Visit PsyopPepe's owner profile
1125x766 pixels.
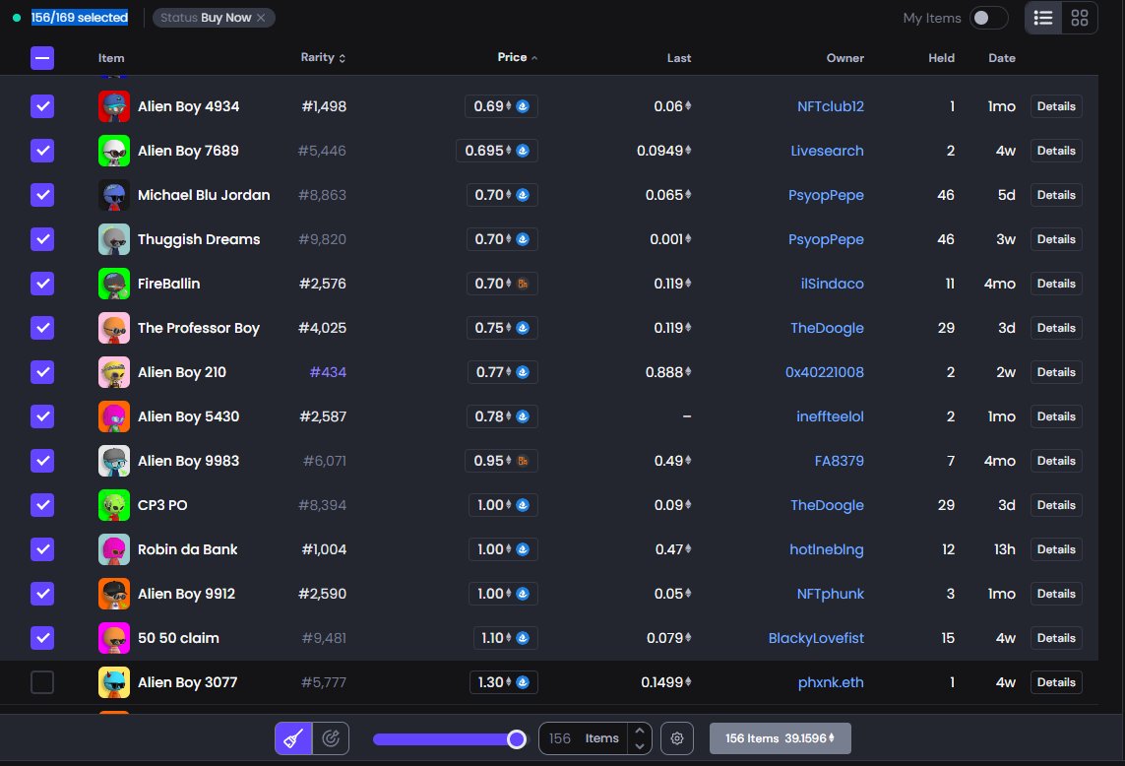click(x=826, y=195)
